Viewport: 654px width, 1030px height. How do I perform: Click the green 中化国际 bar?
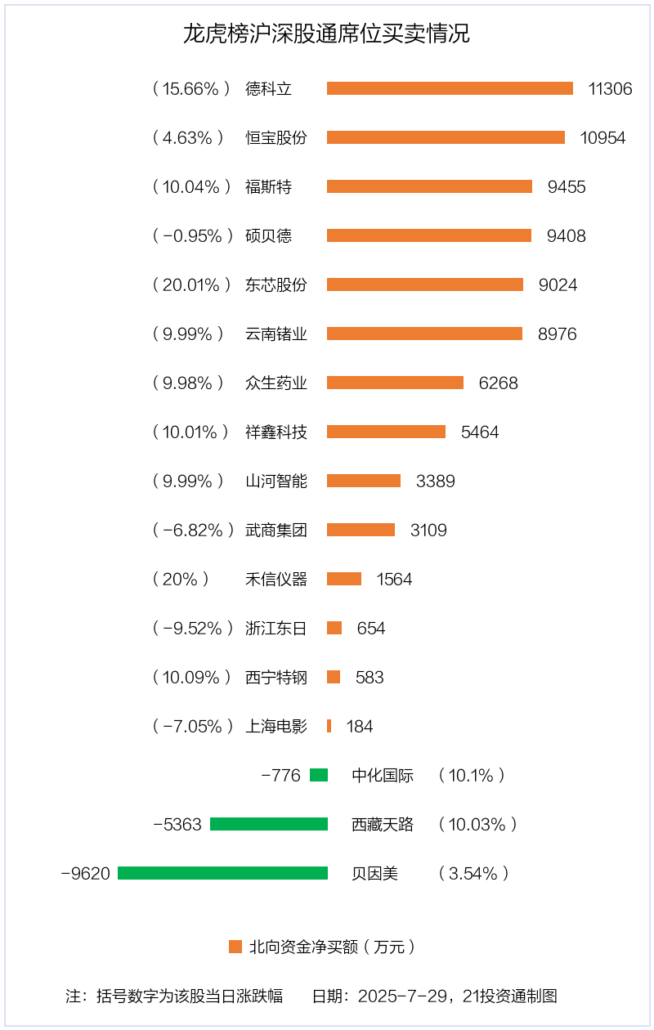pyautogui.click(x=319, y=775)
